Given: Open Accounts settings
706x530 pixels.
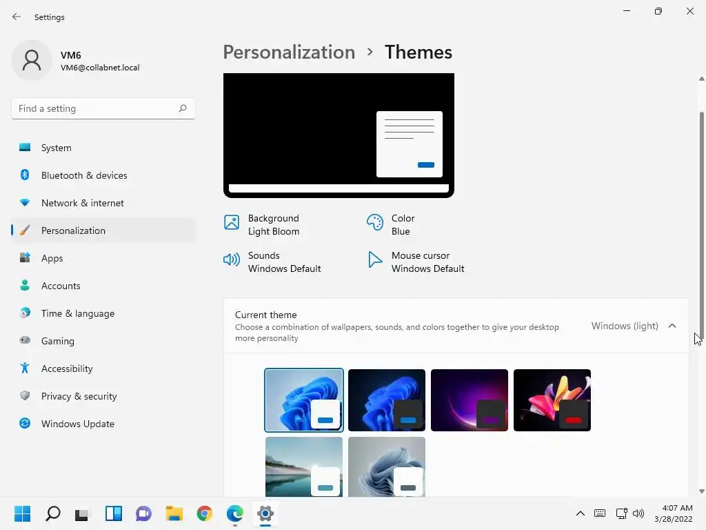Looking at the screenshot, I should pos(103,286).
